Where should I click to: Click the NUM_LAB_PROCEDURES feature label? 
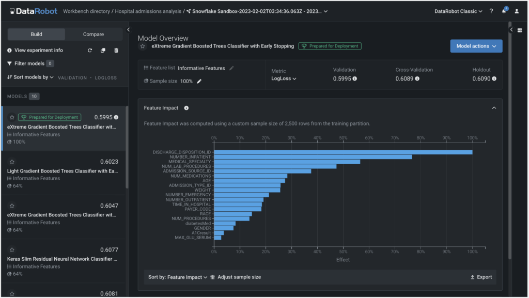[186, 166]
